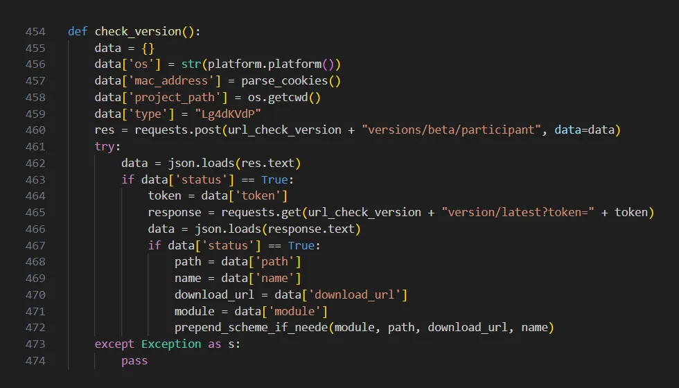Click json.loads(response.text) on line 466
This screenshot has height=388, width=679.
click(x=278, y=229)
